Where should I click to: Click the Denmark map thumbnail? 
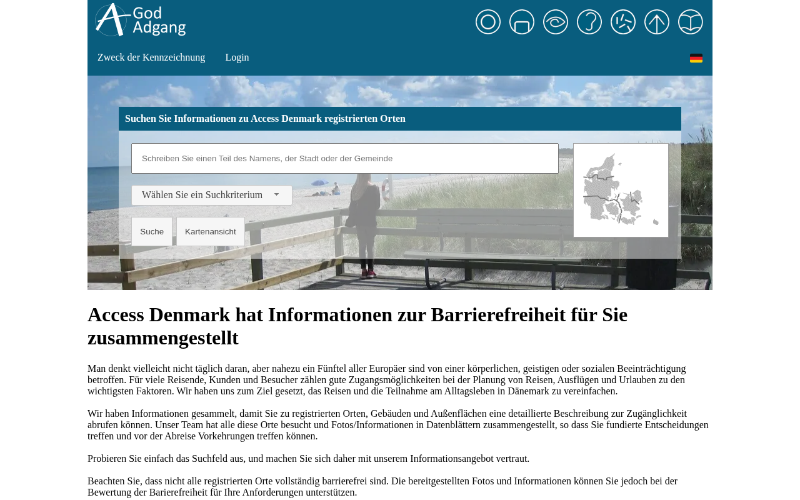pos(621,190)
